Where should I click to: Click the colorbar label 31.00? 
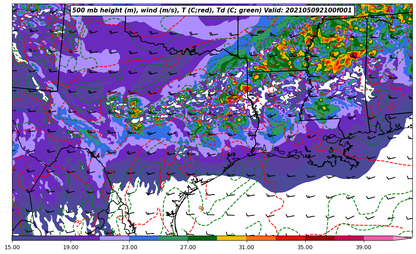(247, 247)
